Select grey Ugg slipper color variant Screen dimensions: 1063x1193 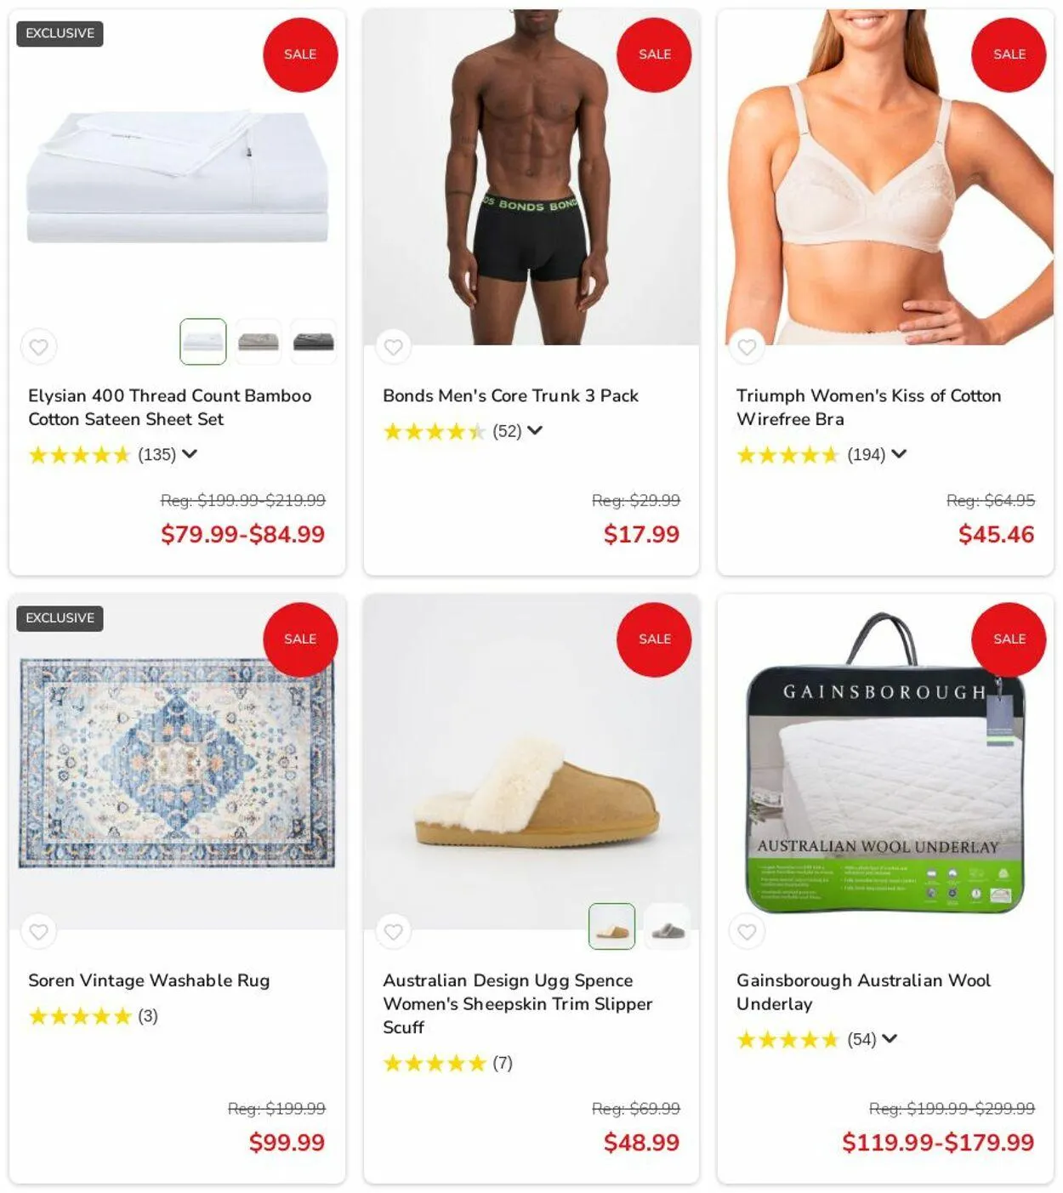pyautogui.click(x=668, y=927)
